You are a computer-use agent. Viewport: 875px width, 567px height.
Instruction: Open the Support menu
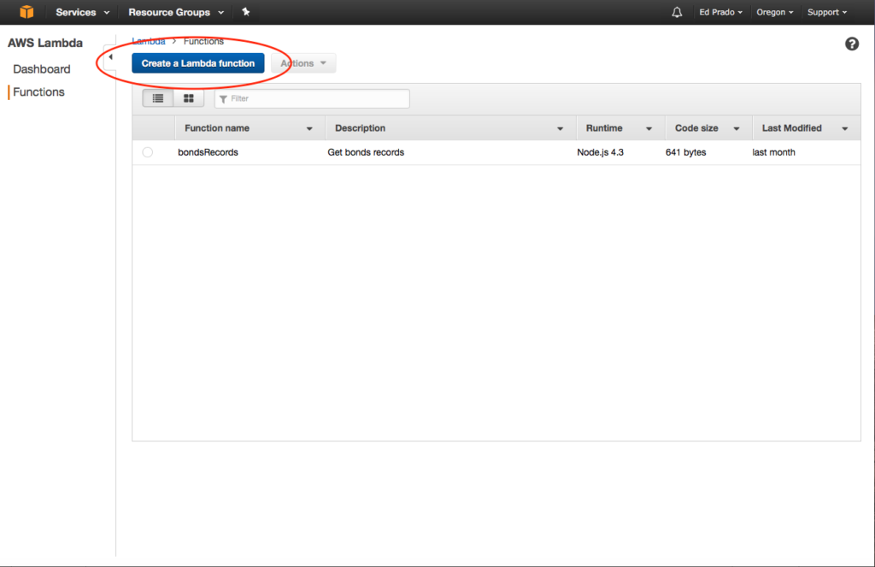click(x=827, y=12)
